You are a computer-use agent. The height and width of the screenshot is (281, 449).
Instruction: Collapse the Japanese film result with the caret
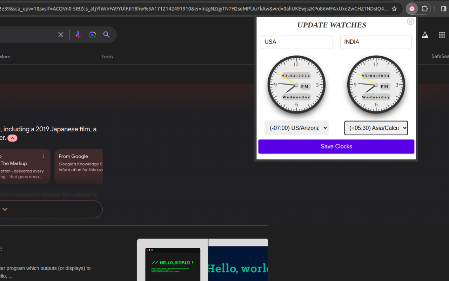coord(12,138)
